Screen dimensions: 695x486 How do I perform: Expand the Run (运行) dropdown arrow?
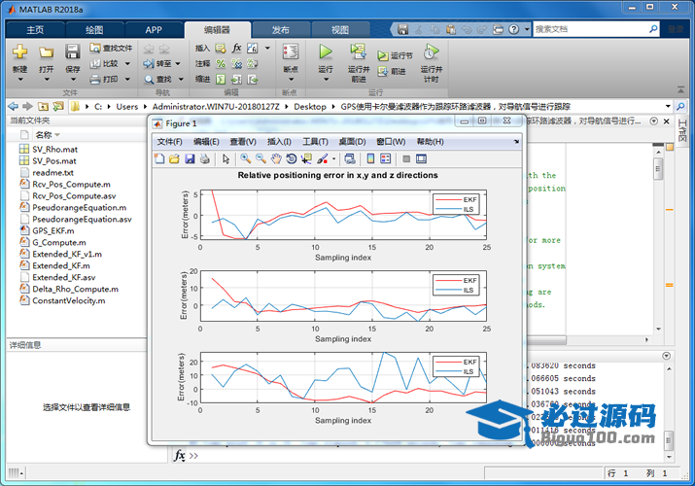pos(326,80)
